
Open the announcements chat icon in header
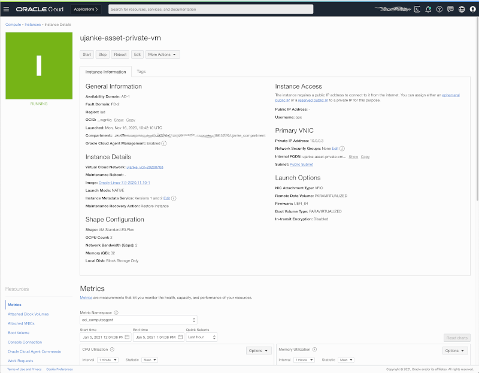coord(451,9)
